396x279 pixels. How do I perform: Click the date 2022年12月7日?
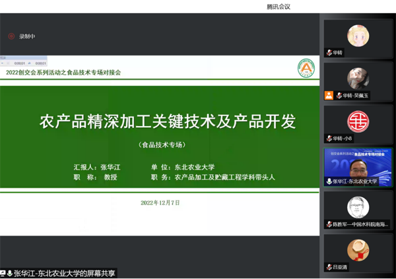click(160, 203)
